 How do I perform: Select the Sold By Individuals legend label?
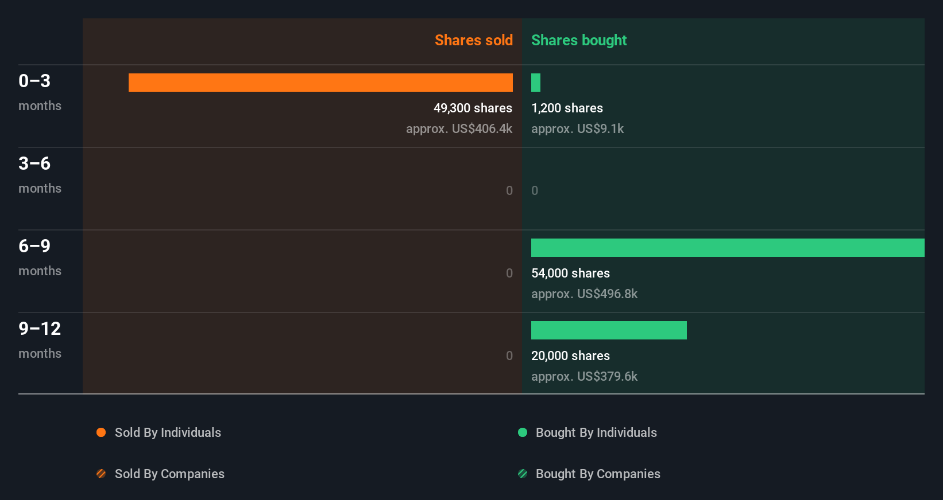[168, 432]
